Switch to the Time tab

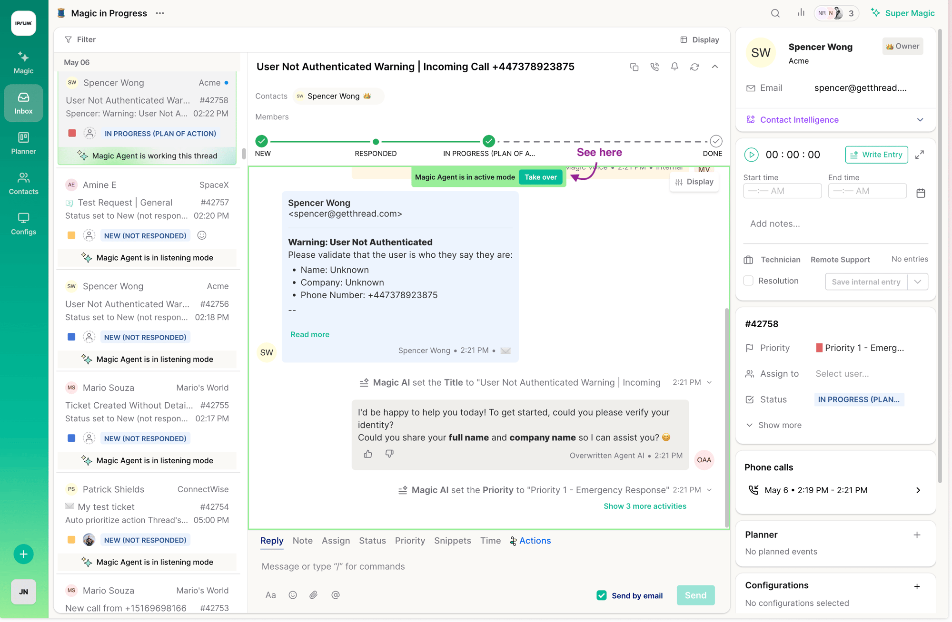(x=490, y=541)
